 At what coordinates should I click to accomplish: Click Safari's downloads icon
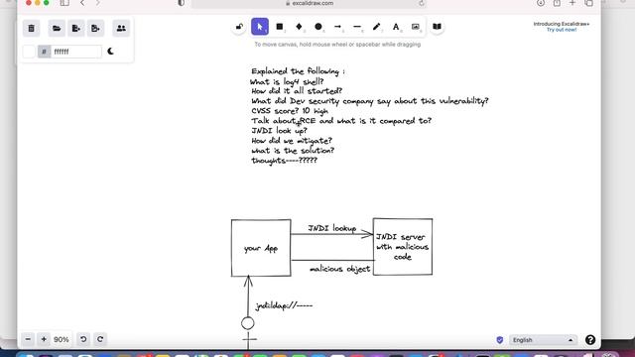point(541,3)
